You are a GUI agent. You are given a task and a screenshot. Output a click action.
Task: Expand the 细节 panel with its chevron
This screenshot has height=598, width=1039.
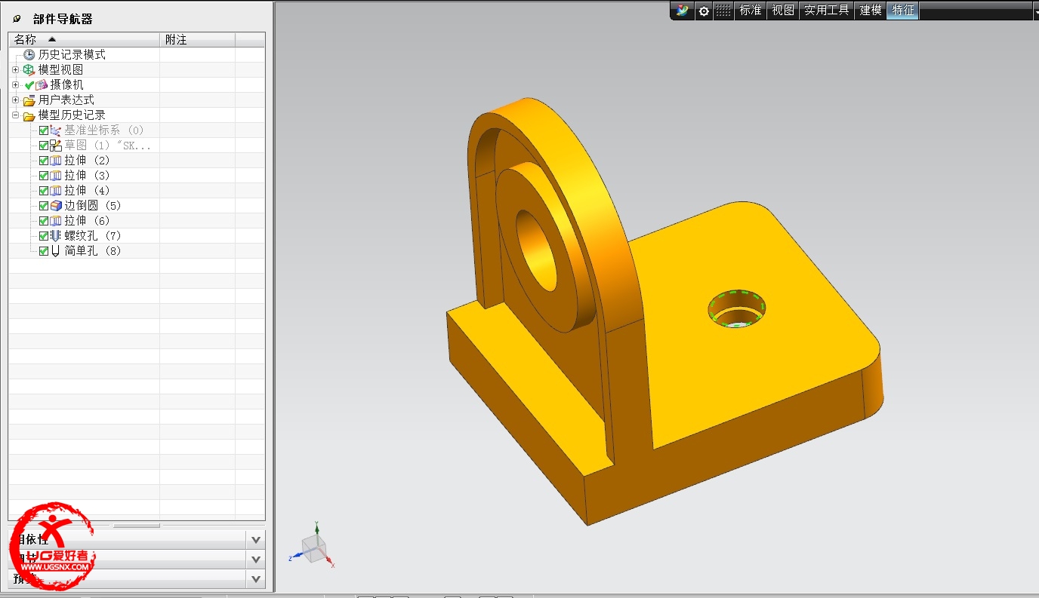coord(256,560)
